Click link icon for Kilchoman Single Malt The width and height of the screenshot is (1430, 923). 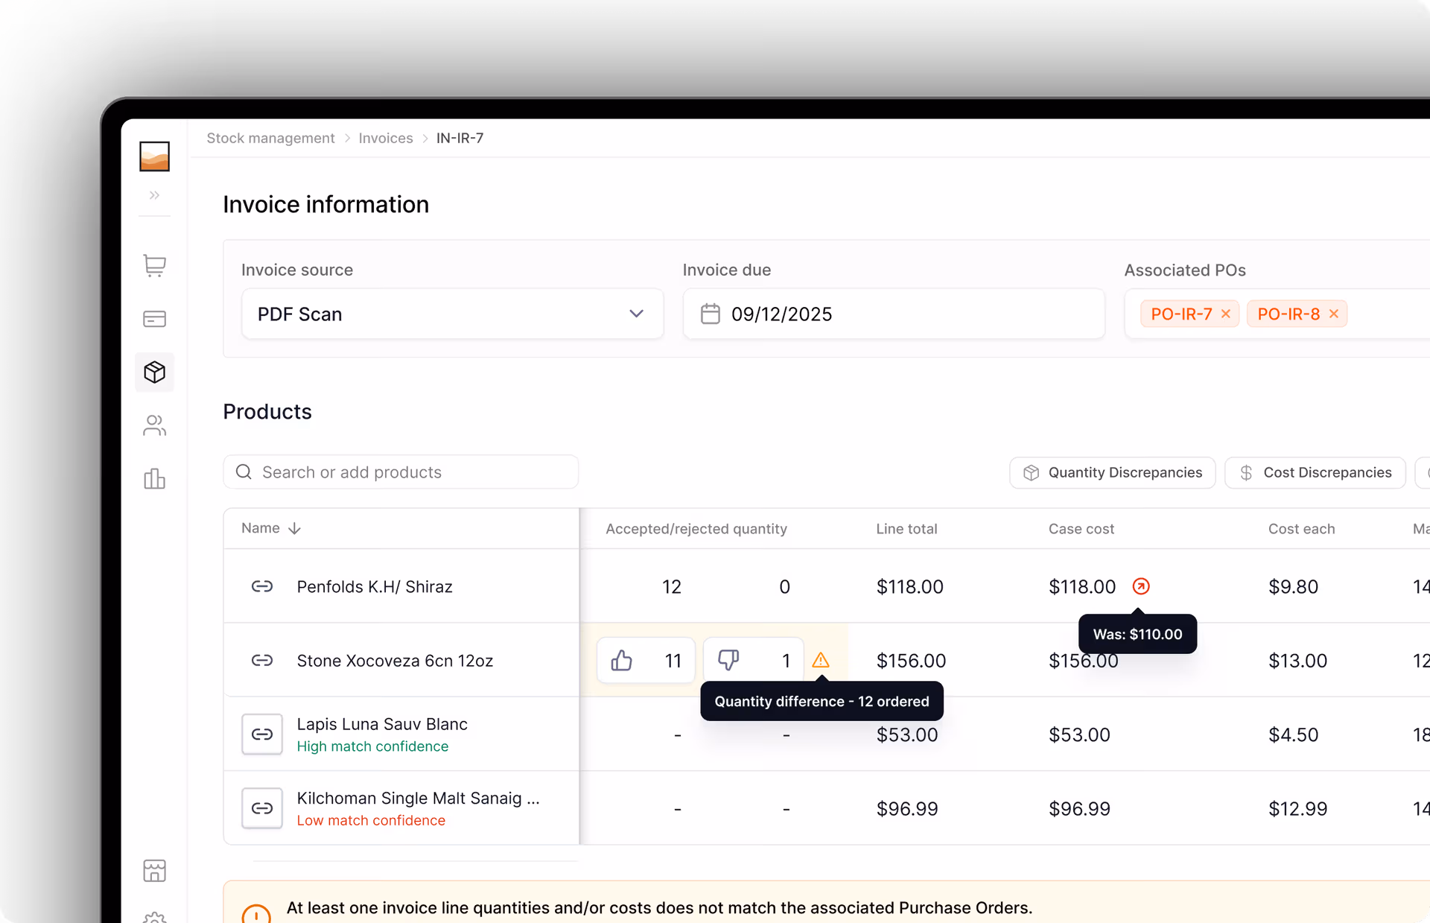(262, 808)
